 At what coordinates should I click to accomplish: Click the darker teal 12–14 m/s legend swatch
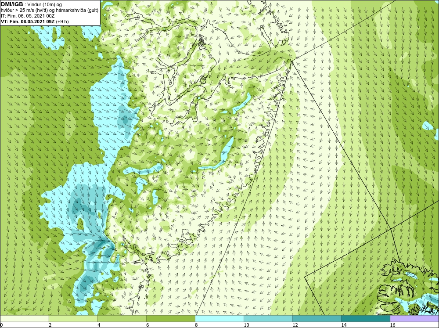point(317,318)
